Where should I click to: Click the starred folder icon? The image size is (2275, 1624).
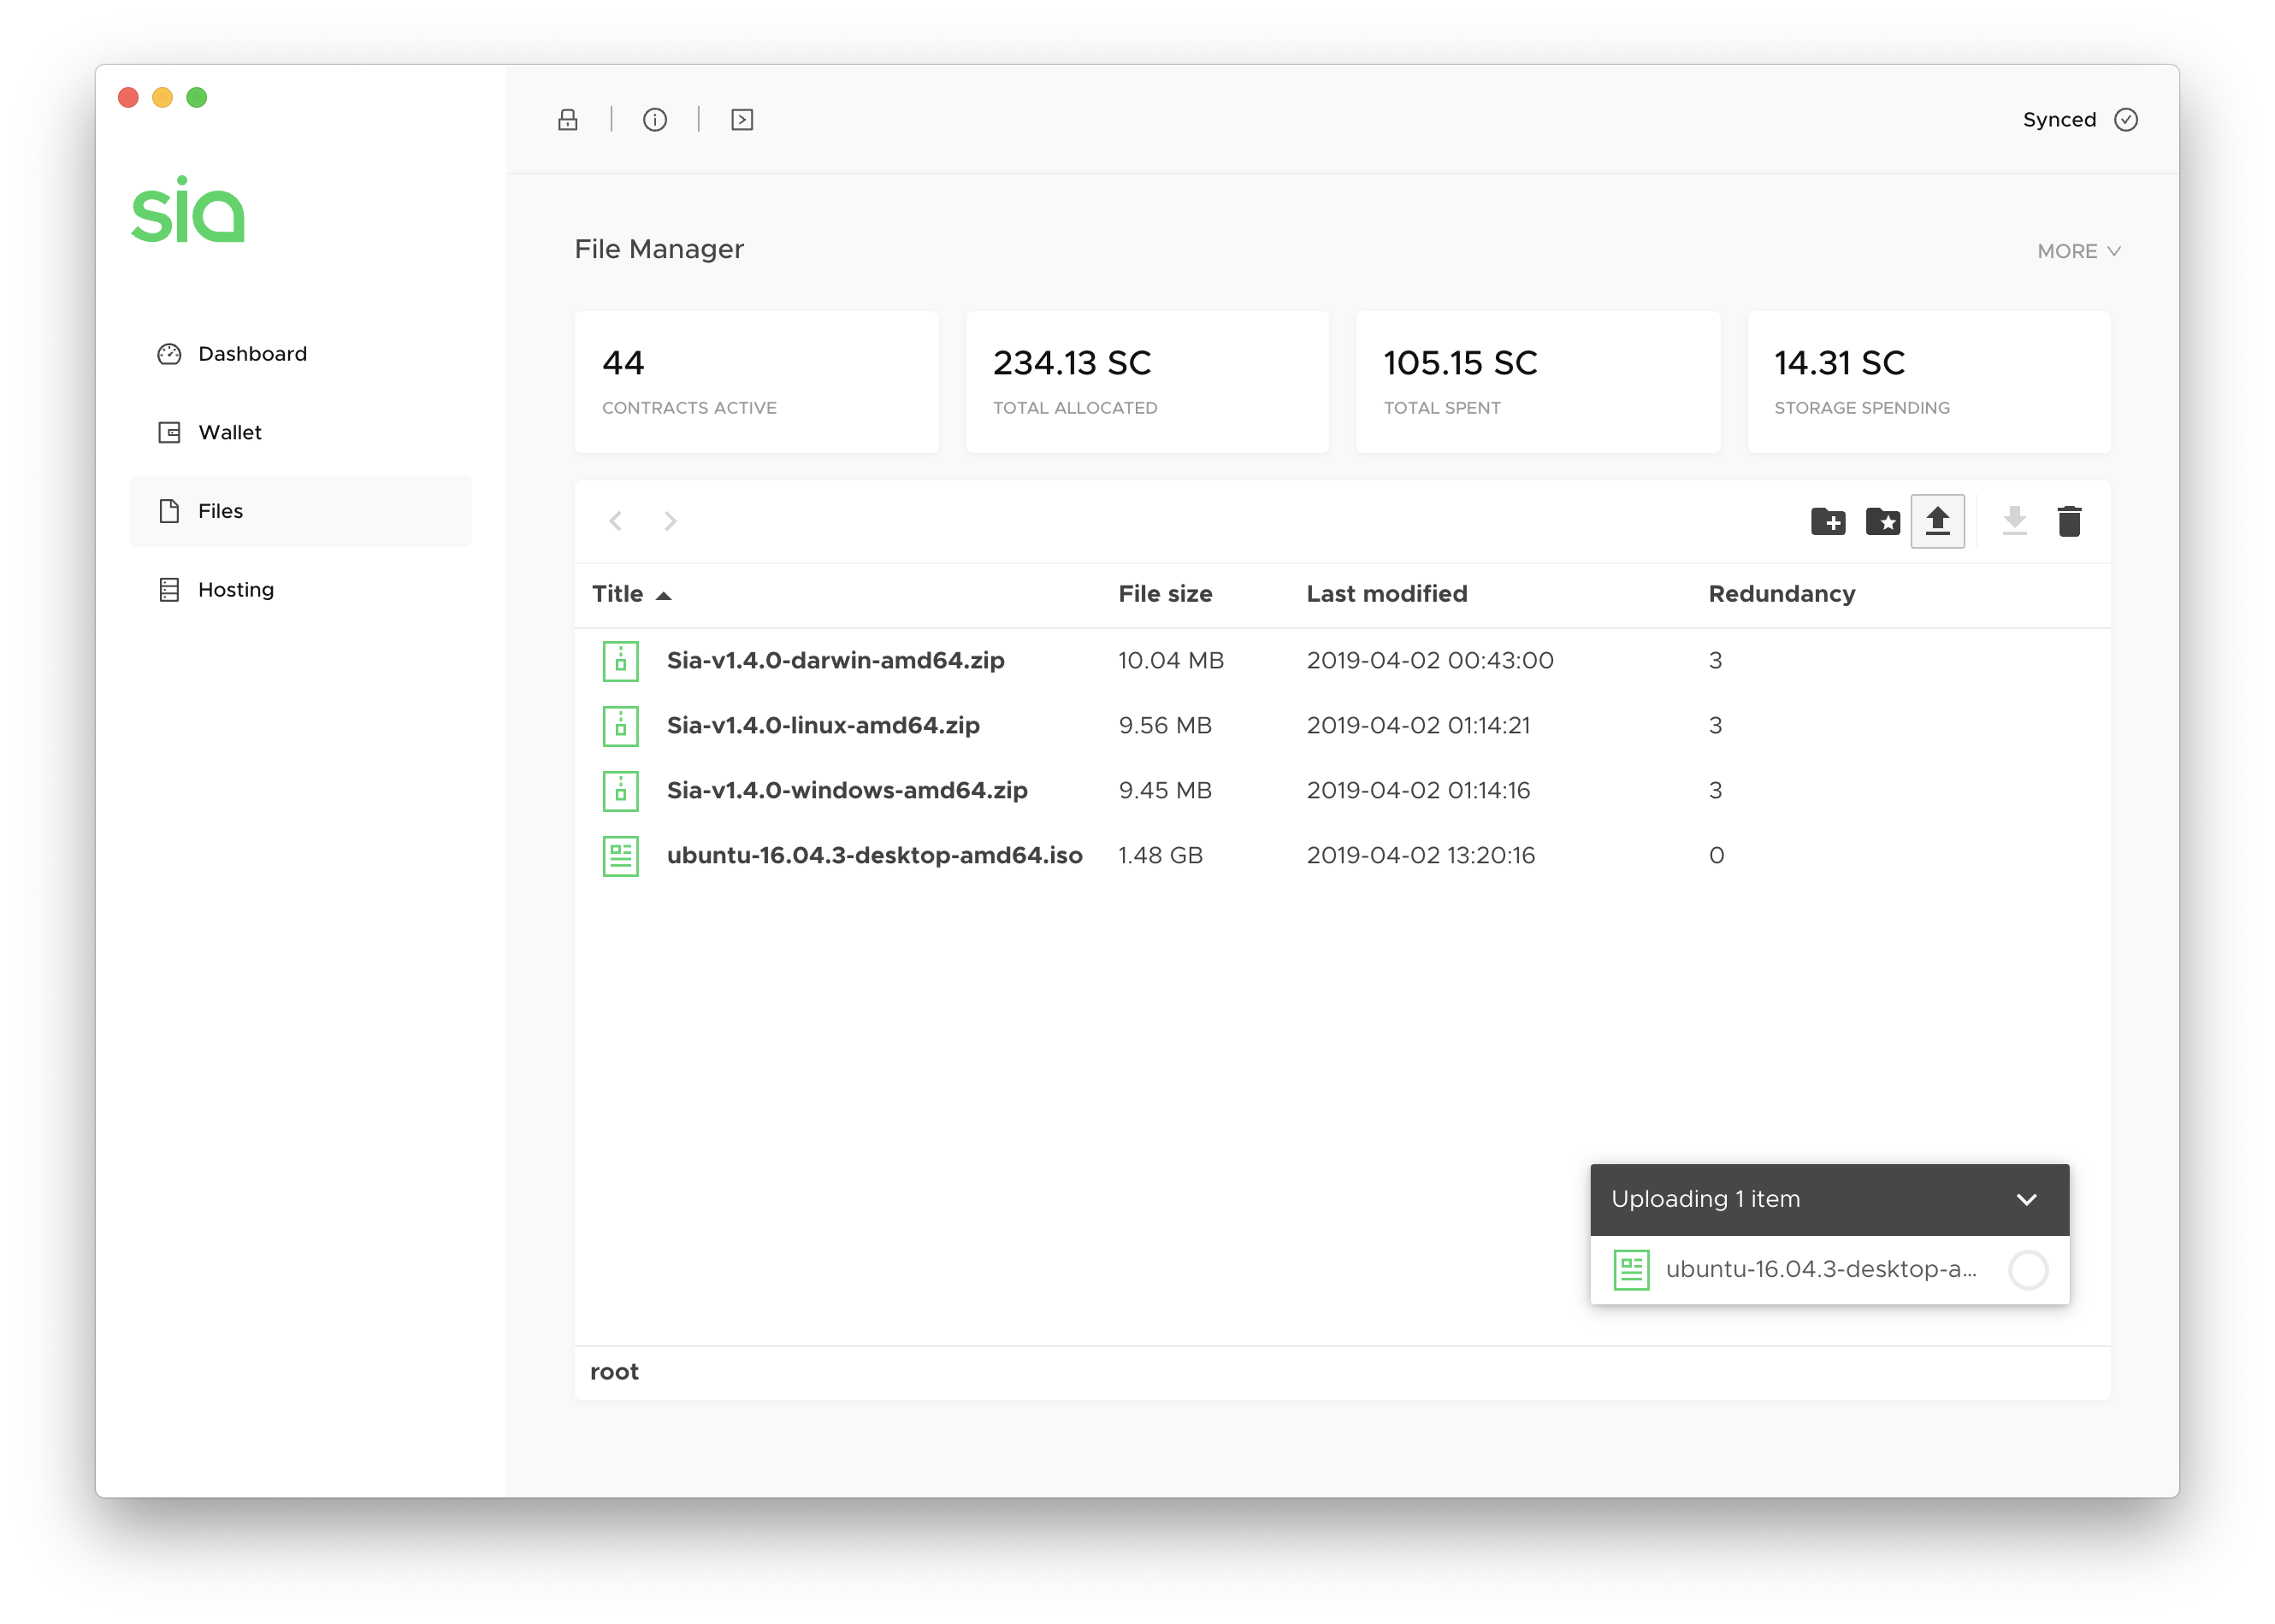coord(1882,521)
